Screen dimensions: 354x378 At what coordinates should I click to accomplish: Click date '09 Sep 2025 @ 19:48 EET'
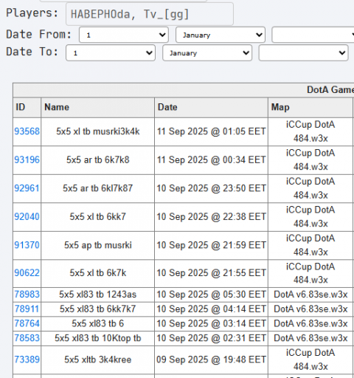point(212,360)
